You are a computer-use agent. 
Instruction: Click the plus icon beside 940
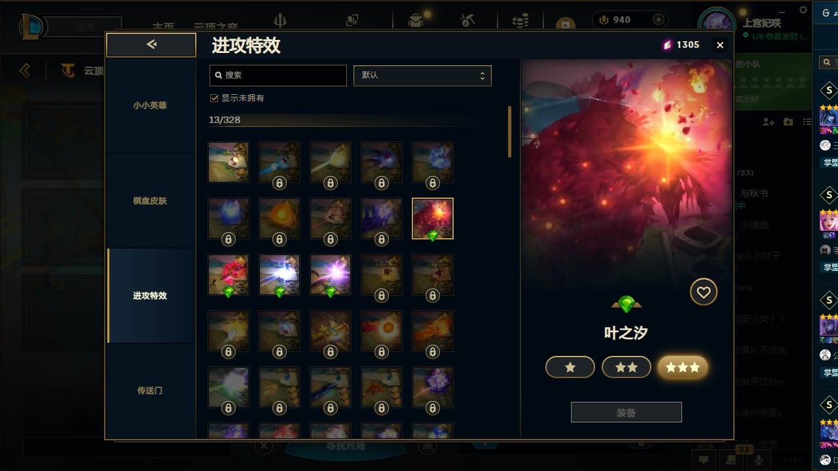coord(659,20)
